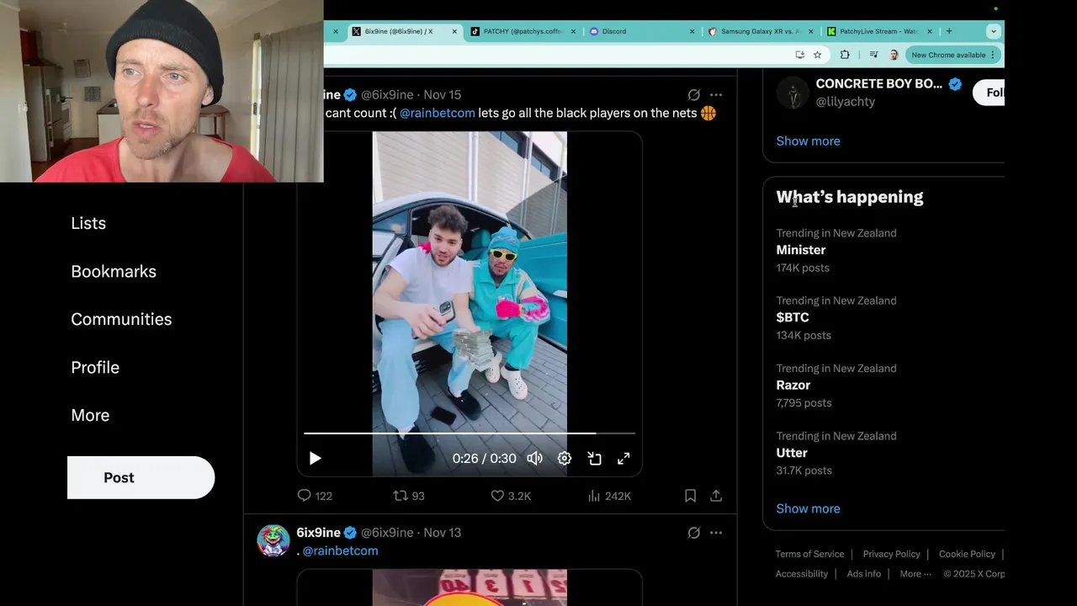Switch to the Discord tab

click(x=639, y=31)
